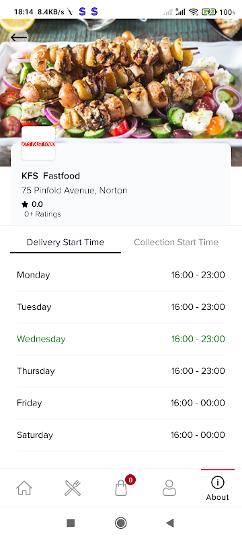Open the menu fork and knife icon
Screen dimensions: 242x539
pyautogui.click(x=73, y=487)
